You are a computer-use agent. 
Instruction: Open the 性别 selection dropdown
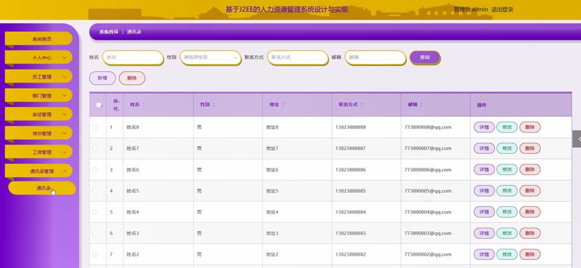tap(211, 58)
